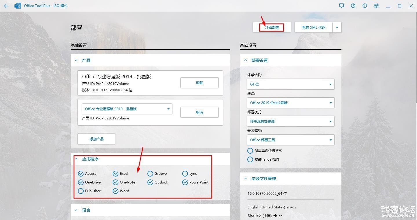
Task: Click the 开始部署 button
Action: pyautogui.click(x=272, y=28)
